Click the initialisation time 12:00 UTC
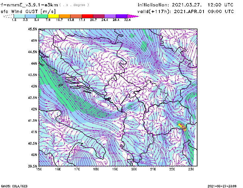This screenshot has width=243, height=188. [x=221, y=5]
